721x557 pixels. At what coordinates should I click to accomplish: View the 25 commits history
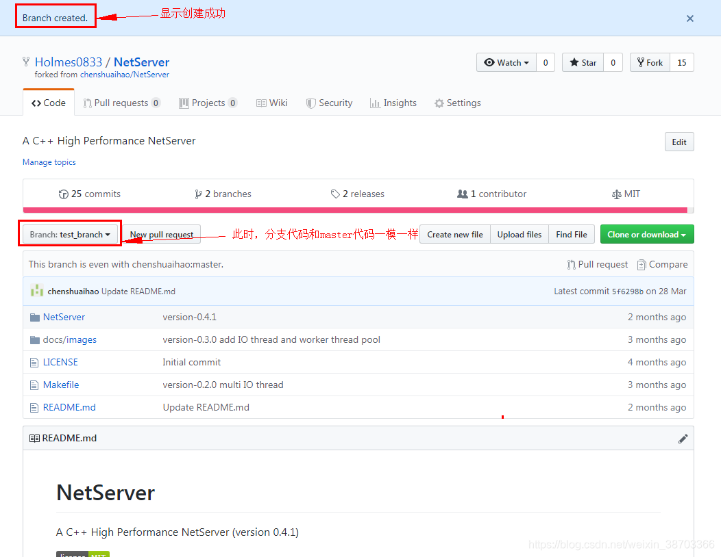click(x=90, y=194)
